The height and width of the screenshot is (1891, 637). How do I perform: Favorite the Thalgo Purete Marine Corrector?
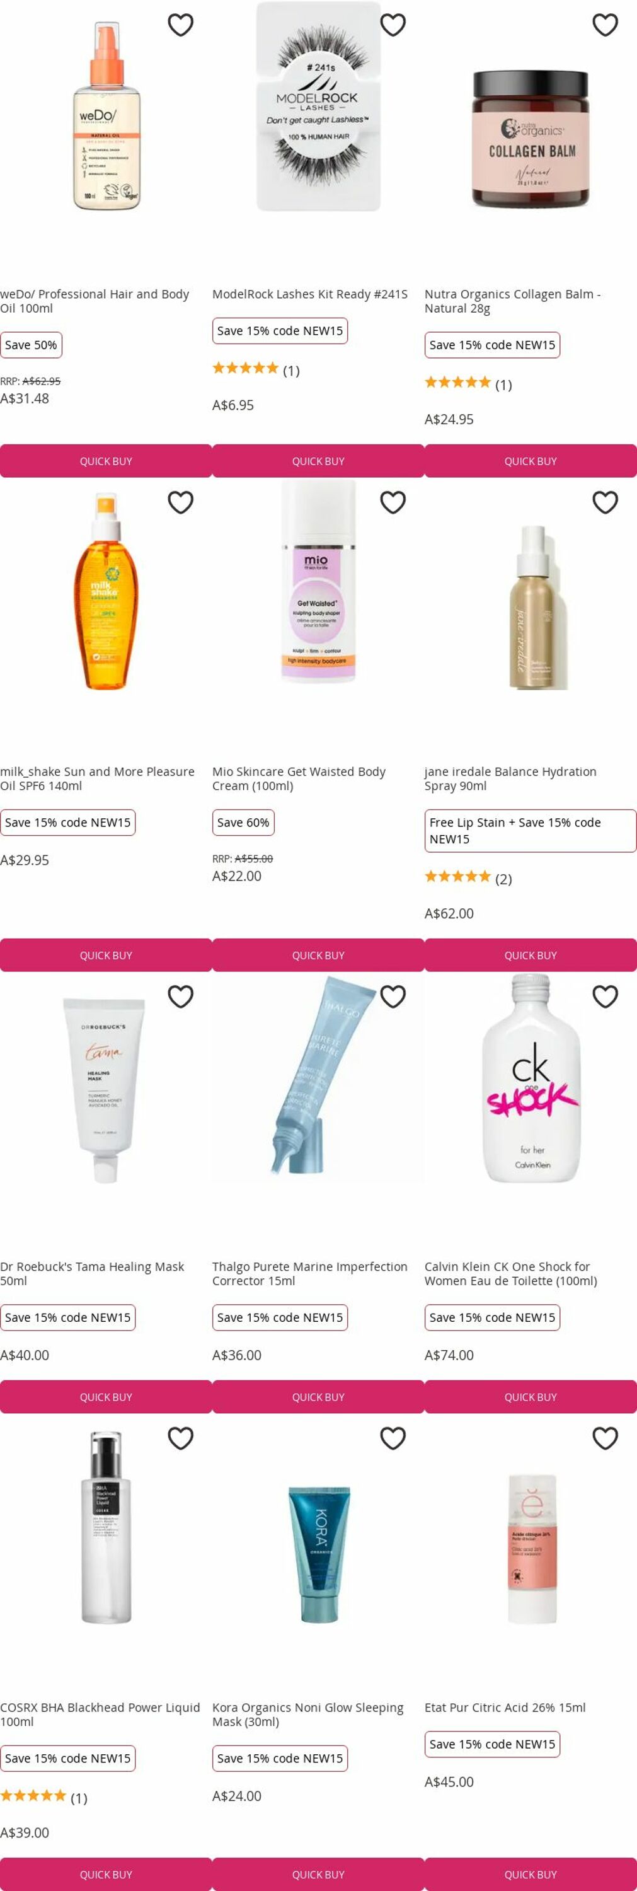pyautogui.click(x=393, y=996)
